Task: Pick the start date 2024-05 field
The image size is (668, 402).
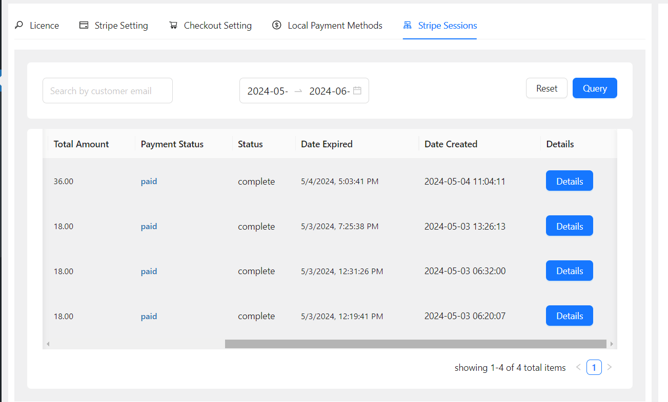Action: click(268, 91)
